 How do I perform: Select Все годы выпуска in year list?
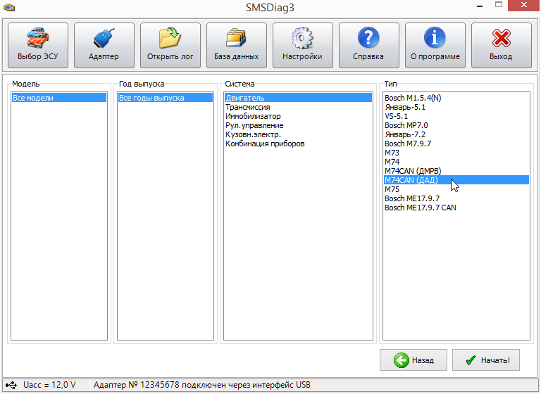(151, 98)
